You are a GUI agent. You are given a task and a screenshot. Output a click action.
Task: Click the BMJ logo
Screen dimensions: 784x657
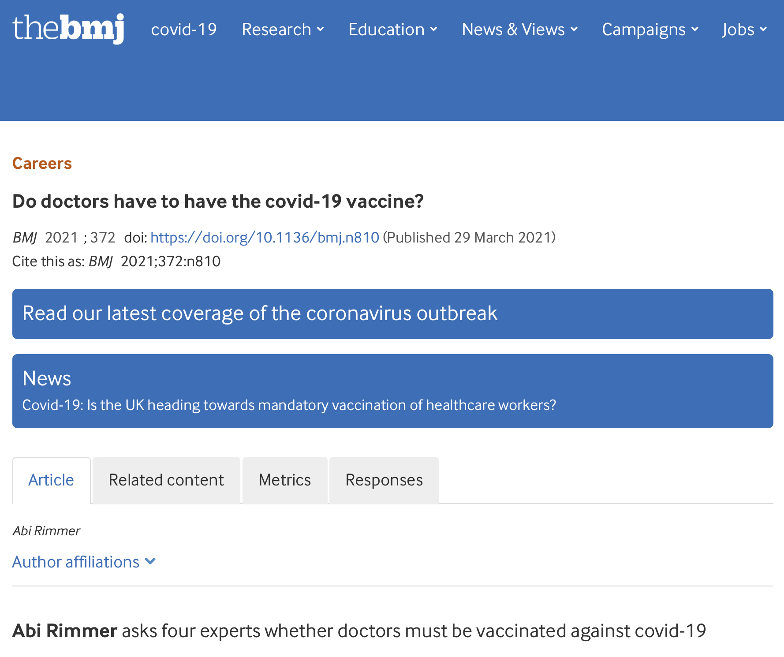click(x=68, y=29)
